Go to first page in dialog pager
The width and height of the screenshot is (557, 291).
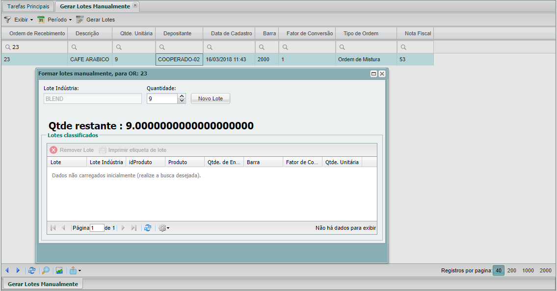click(53, 228)
